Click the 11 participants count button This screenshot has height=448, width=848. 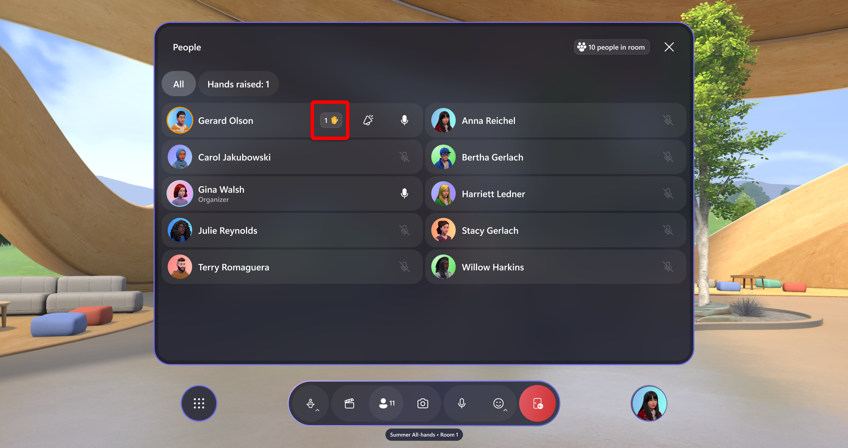(x=387, y=403)
